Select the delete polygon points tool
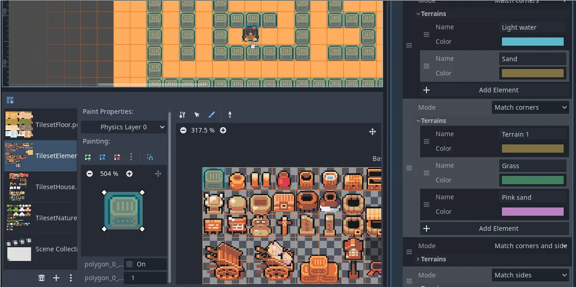Image resolution: width=576 pixels, height=287 pixels. pos(117,157)
